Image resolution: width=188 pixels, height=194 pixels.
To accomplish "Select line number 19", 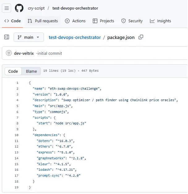I will [x=16, y=187].
